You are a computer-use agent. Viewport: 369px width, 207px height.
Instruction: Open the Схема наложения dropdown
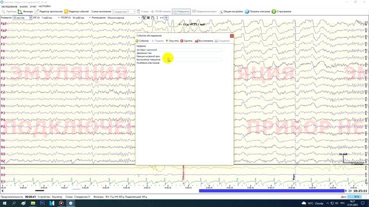pyautogui.click(x=123, y=11)
